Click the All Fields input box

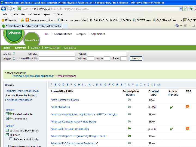(57, 54)
